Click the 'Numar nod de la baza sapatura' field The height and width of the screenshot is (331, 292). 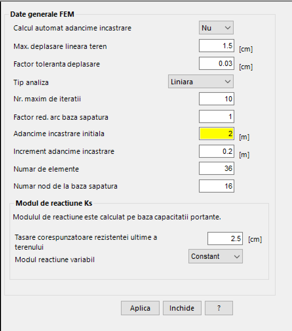[216, 186]
